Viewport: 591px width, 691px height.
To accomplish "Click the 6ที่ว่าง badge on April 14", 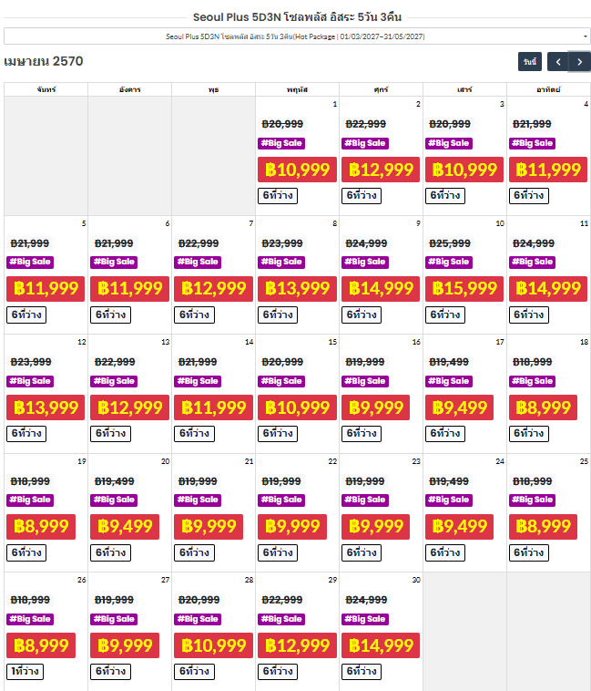I will 194,434.
